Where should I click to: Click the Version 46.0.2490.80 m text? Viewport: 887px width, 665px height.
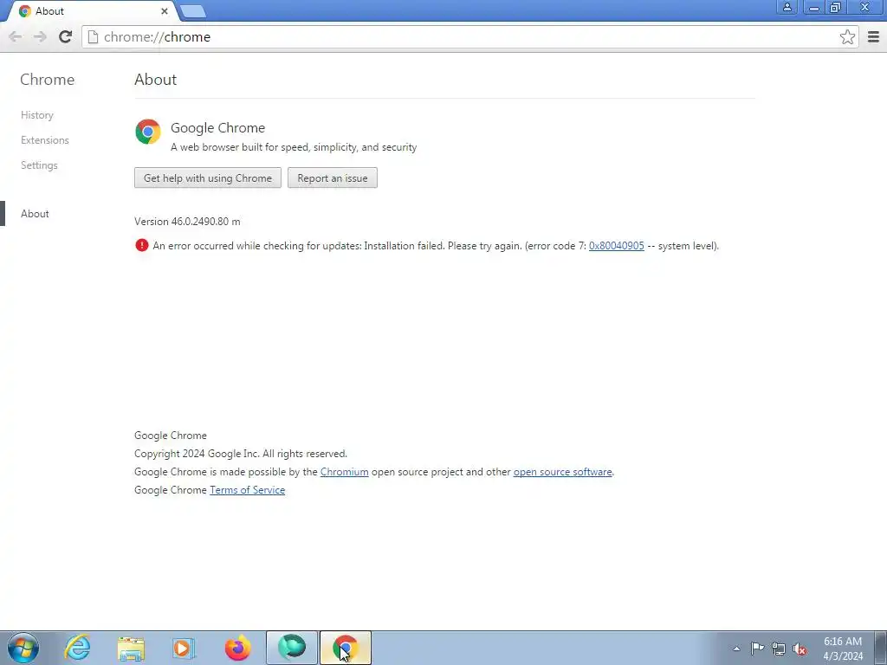pos(187,222)
